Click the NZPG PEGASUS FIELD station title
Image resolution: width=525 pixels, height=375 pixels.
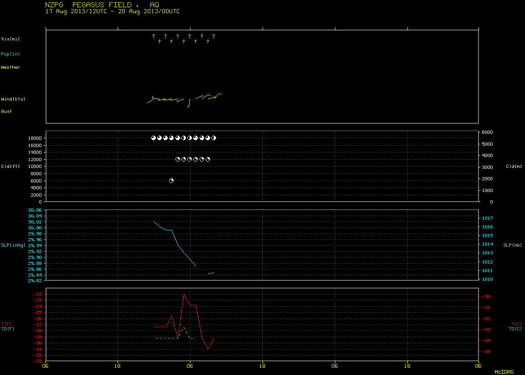[x=102, y=5]
